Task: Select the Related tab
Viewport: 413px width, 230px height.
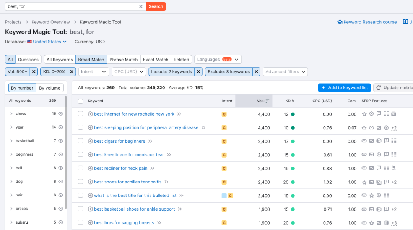Action: (181, 60)
